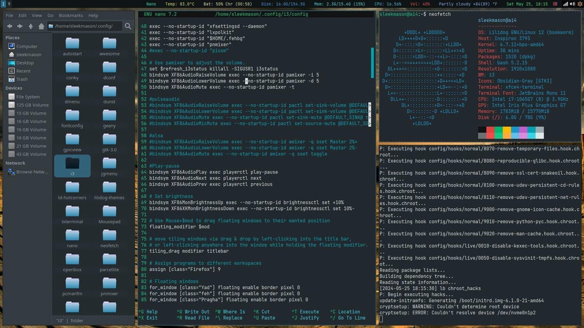584x328 pixels.
Task: Click the nano teal scrollbar
Action: pyautogui.click(x=373, y=63)
